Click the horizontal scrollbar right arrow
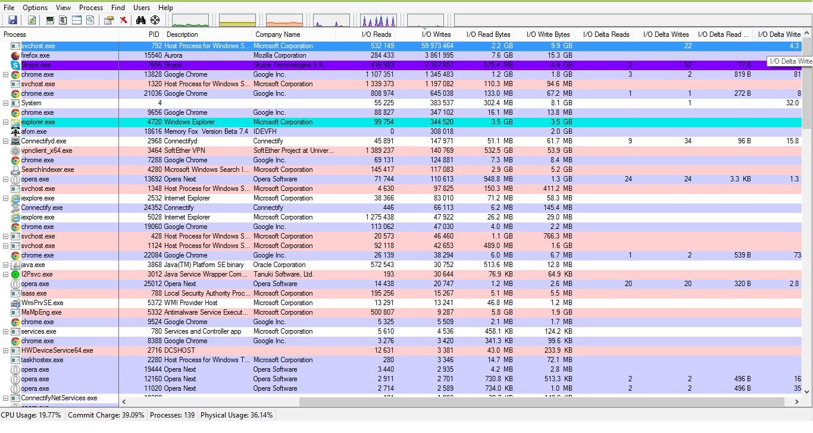Screen dimensions: 813x433 [797, 402]
